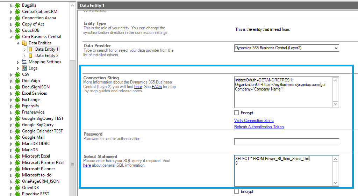
Task: Click the Data Entity 1 database icon
Action: tap(30, 49)
